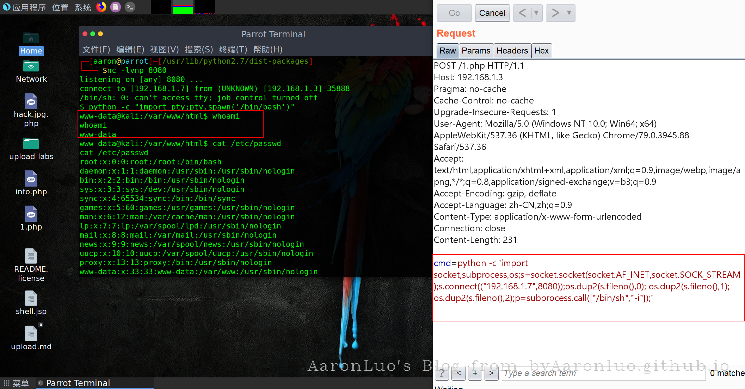Switch to the Headers tab
The image size is (745, 389).
[512, 51]
